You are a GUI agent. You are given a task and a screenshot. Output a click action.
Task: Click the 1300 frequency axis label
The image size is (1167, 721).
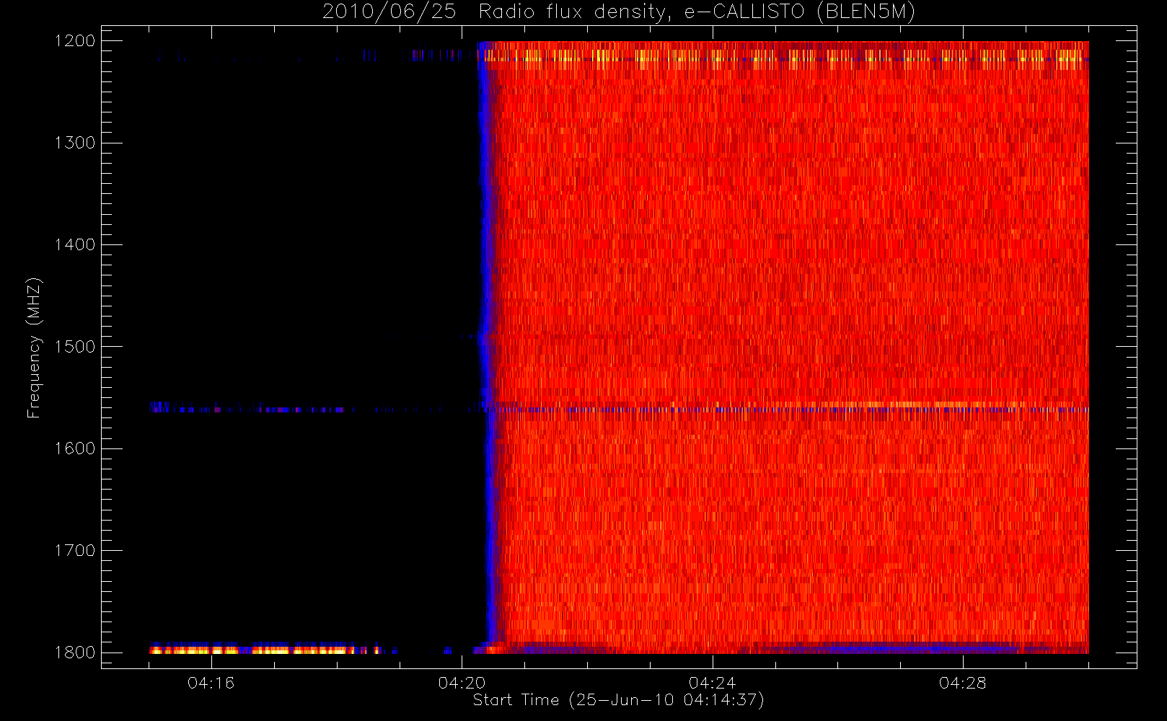pos(75,143)
